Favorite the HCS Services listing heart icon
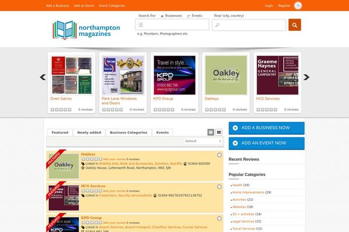 point(219,187)
